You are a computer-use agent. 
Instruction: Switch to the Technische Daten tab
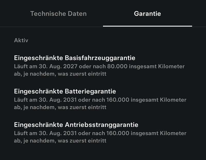pos(58,14)
